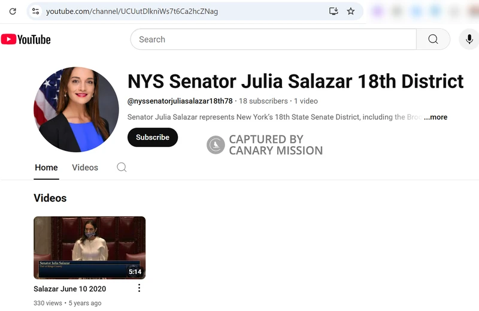Screen dimensions: 479x311
Task: Focus the YouTube Search field
Action: pos(274,39)
